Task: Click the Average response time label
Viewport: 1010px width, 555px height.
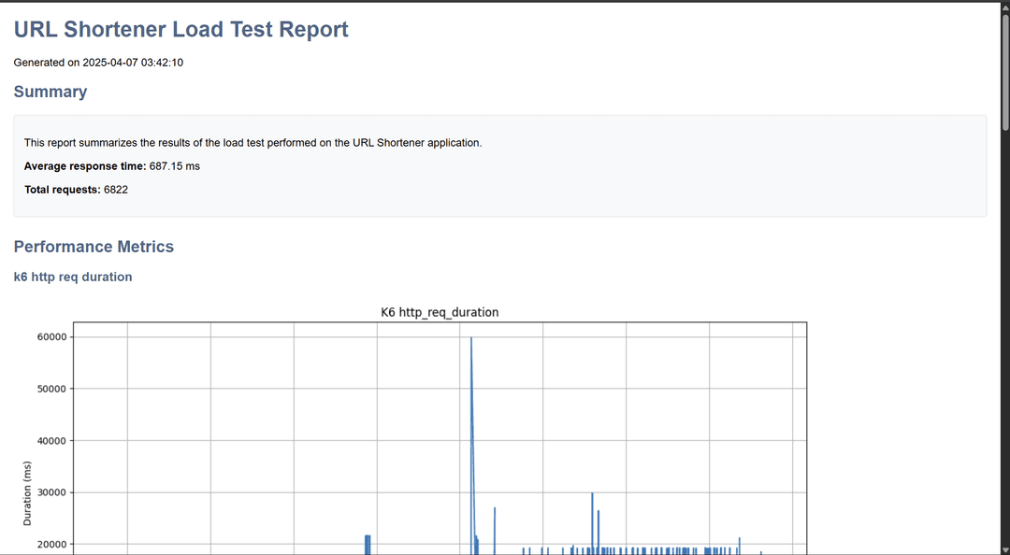Action: (85, 166)
